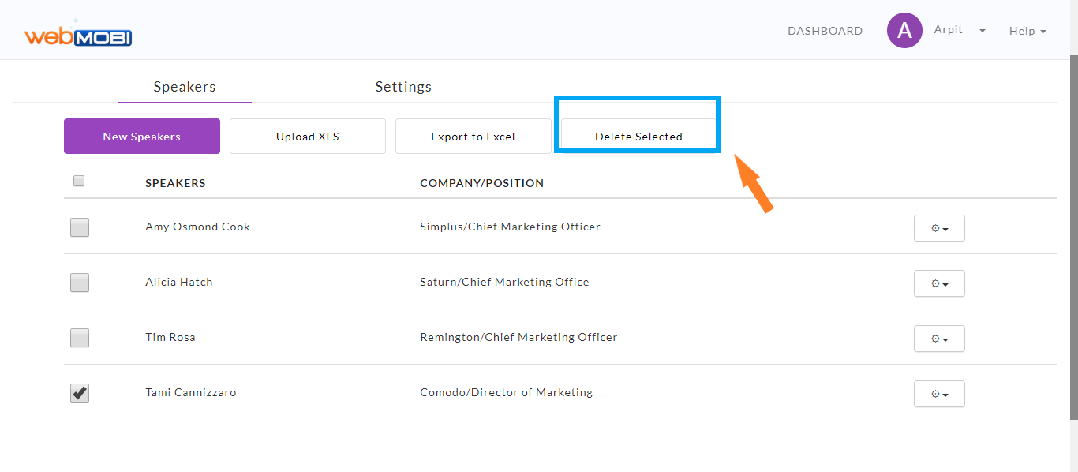Click the SPEAKERS column header
The image size is (1078, 472).
(x=175, y=183)
